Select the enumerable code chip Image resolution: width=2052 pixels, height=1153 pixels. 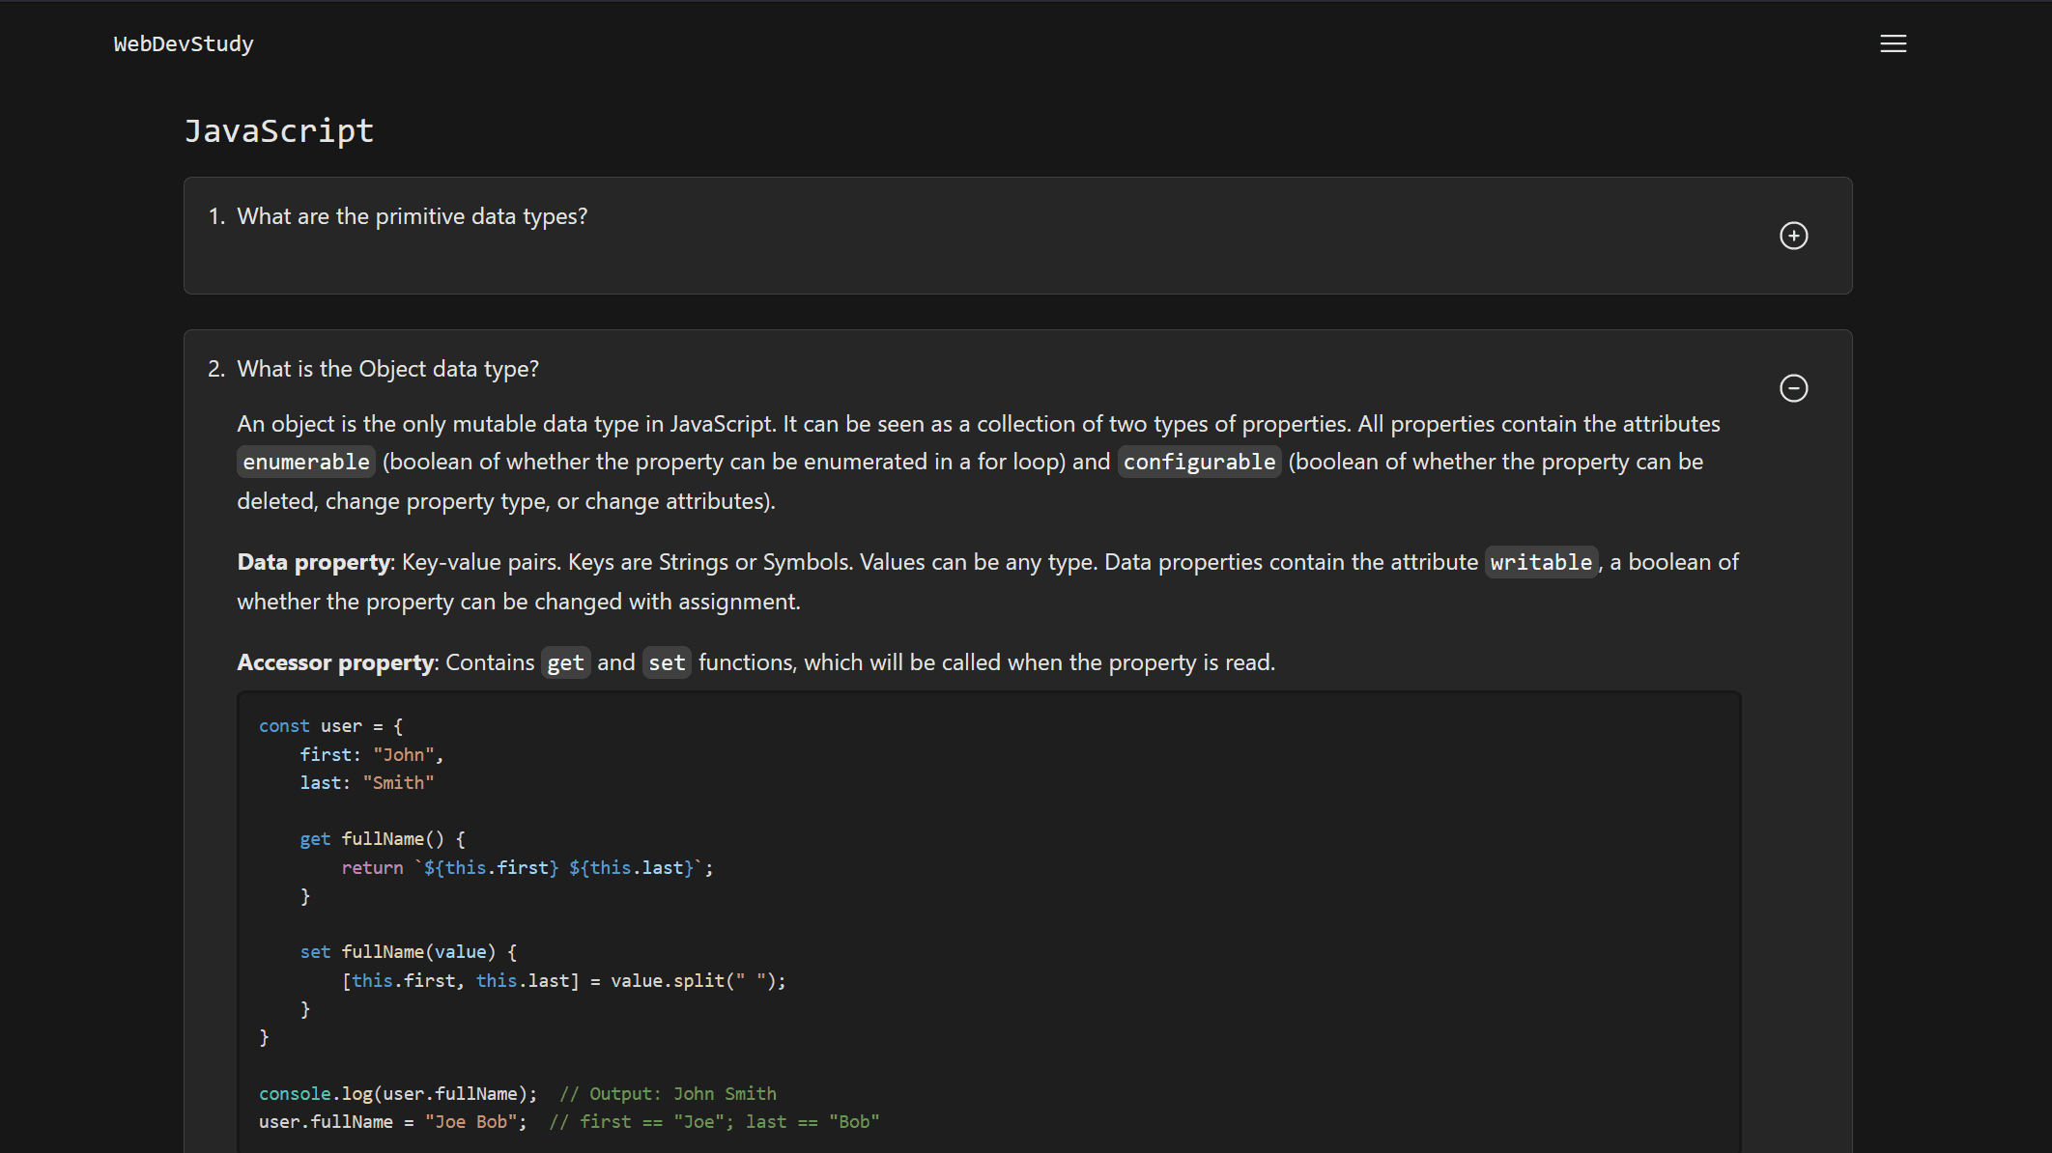click(305, 461)
